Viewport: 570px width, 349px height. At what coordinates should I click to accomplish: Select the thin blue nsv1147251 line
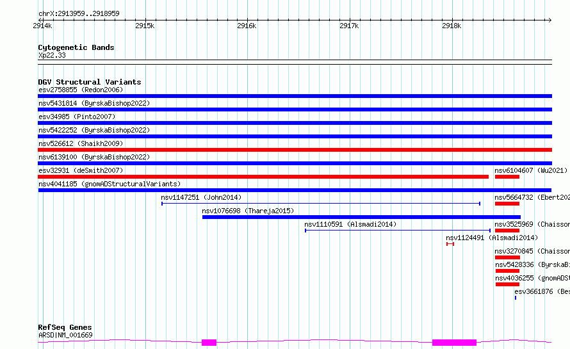click(321, 204)
